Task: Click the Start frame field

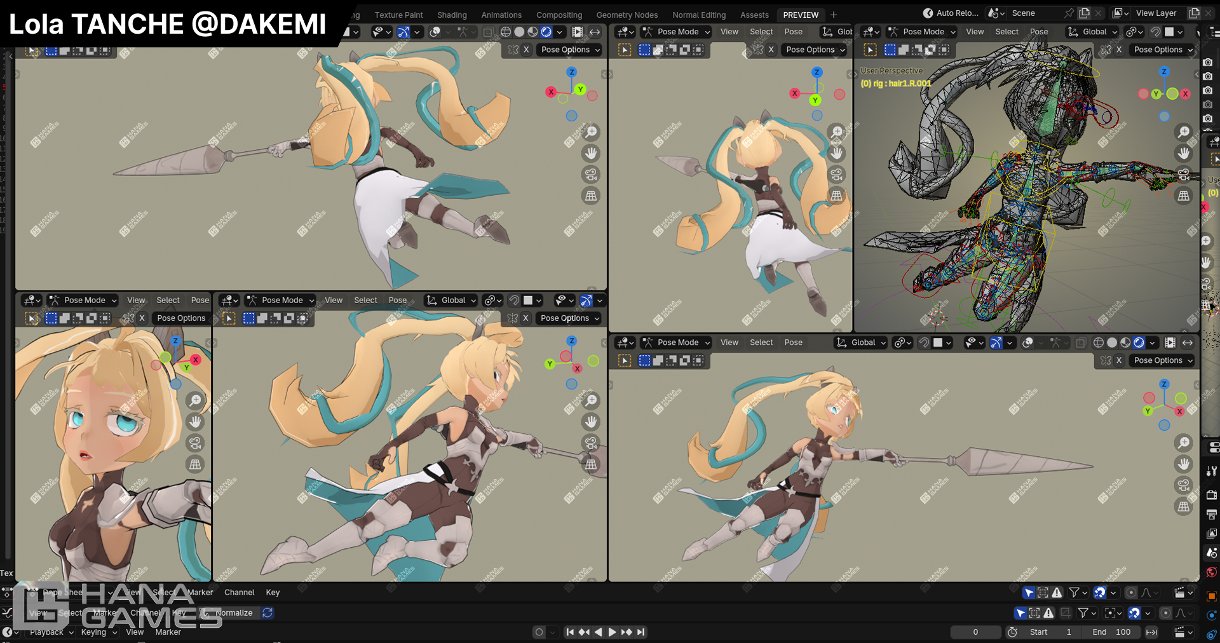Action: 1051,632
